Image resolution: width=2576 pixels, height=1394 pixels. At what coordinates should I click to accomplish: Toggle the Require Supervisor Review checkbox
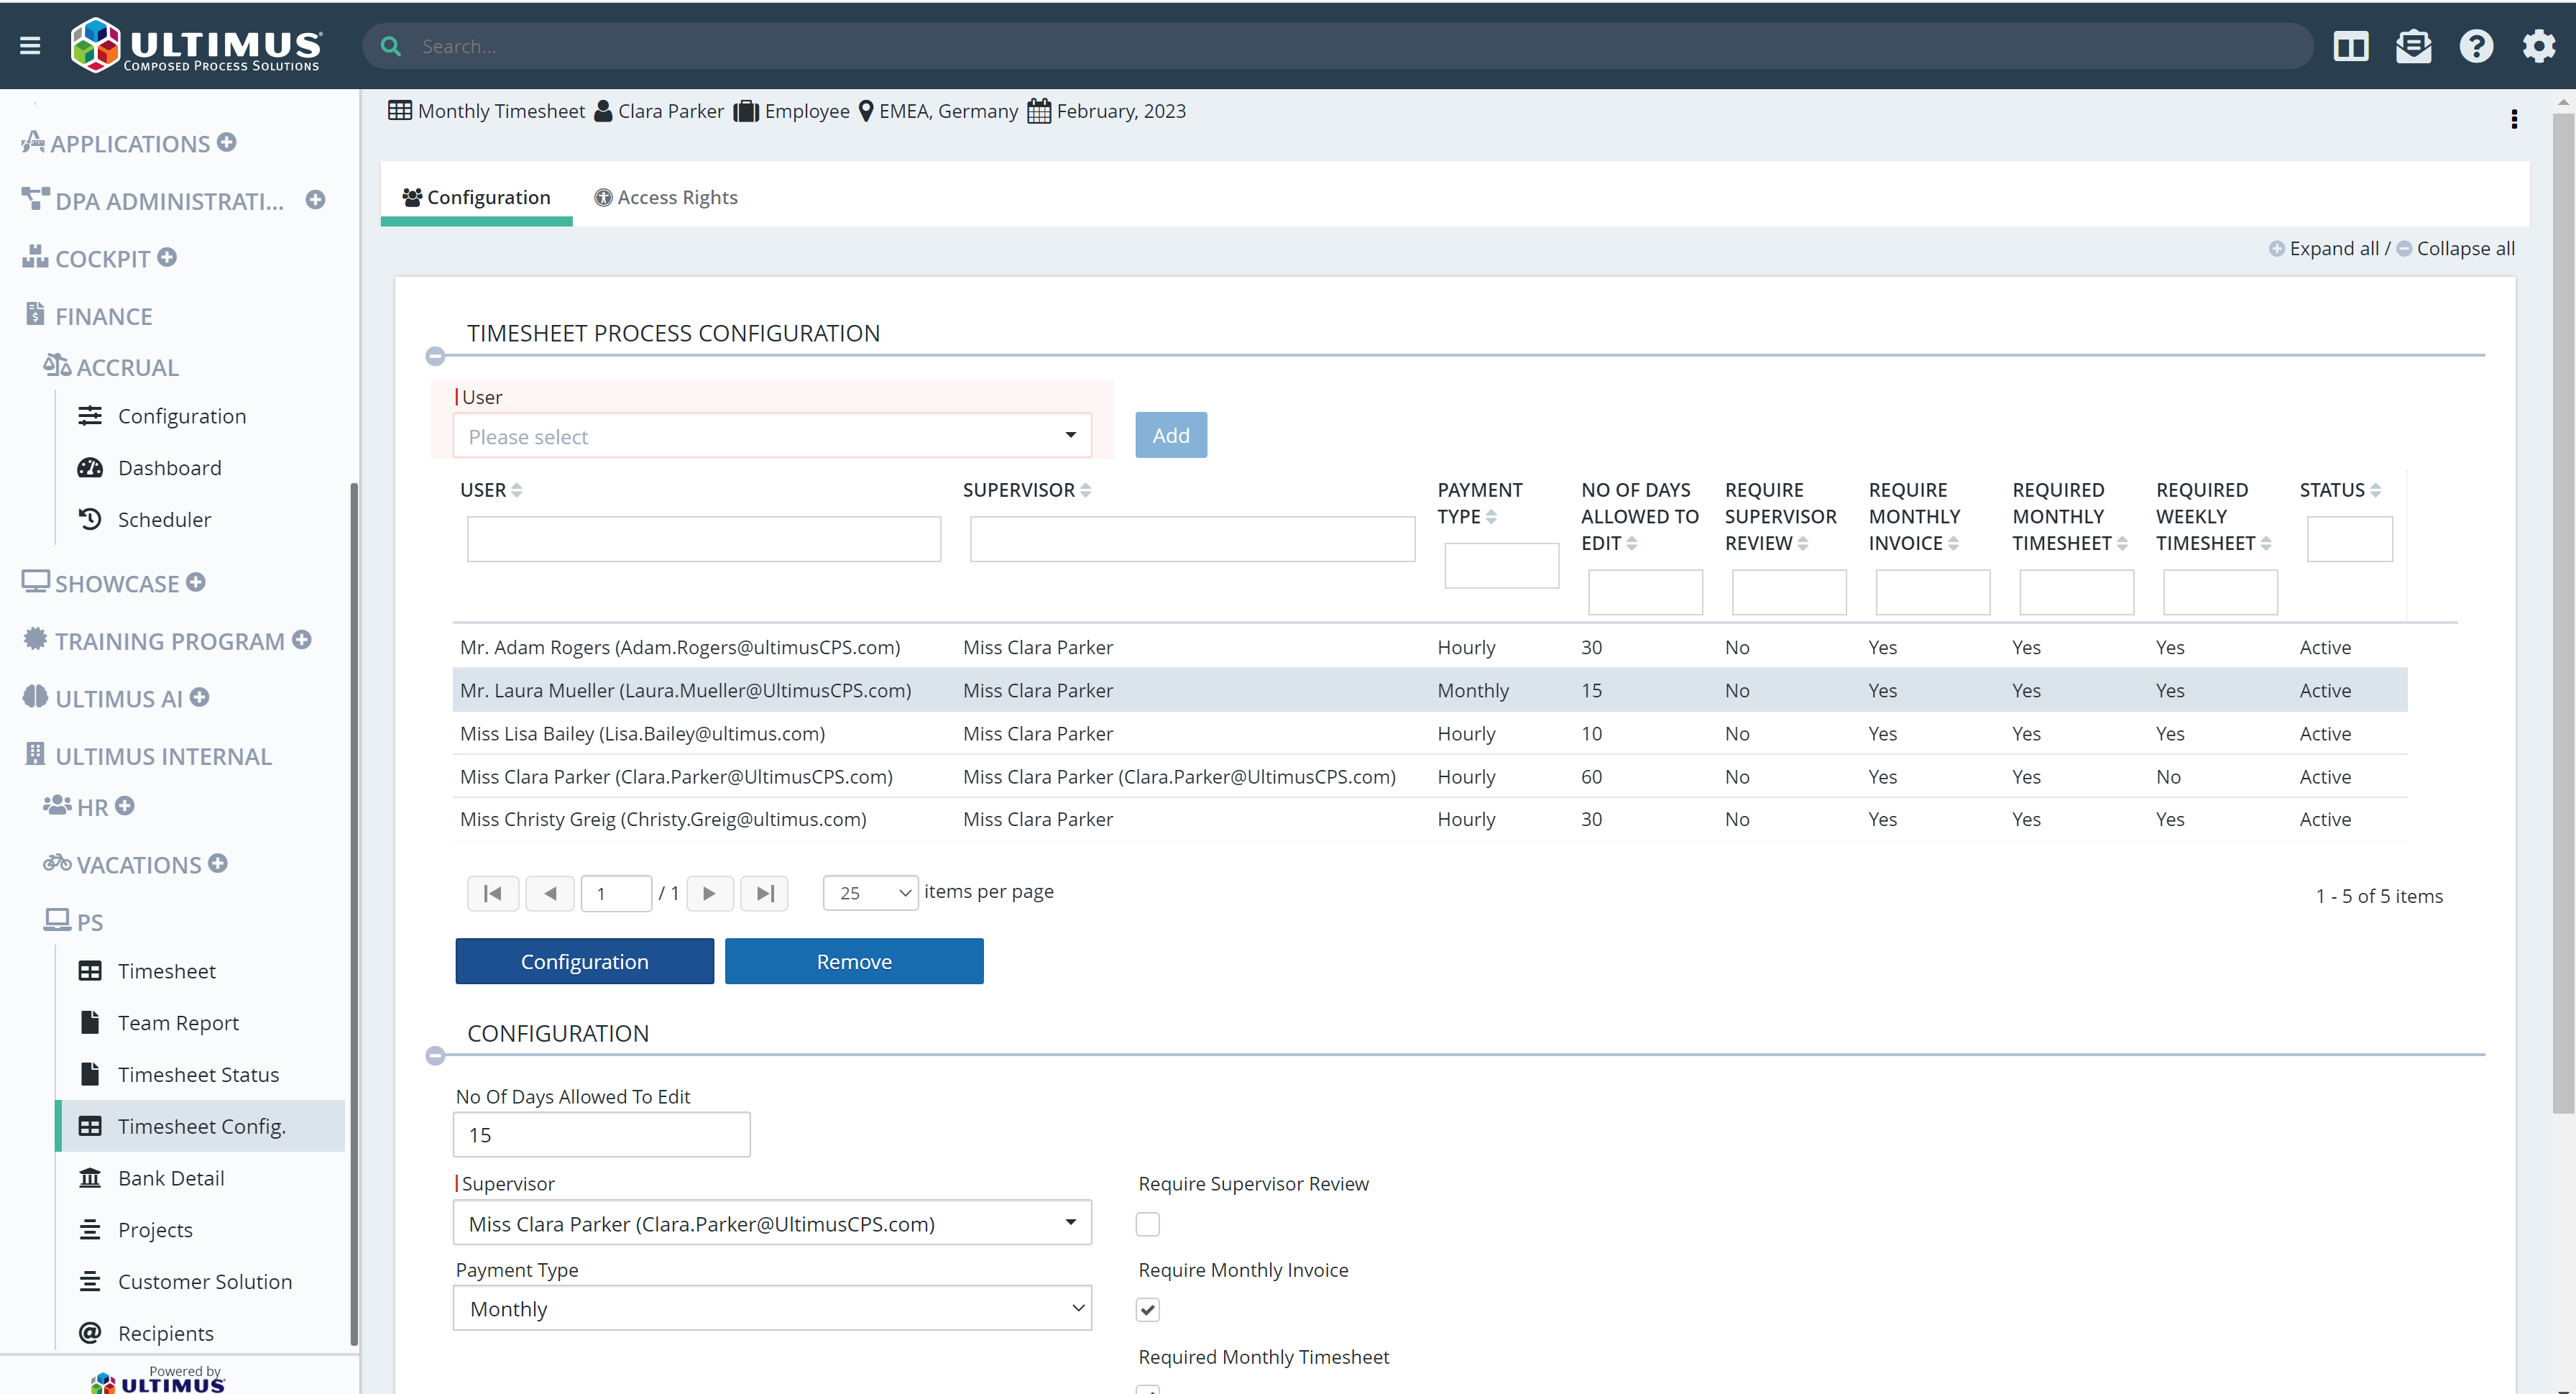pos(1147,1224)
